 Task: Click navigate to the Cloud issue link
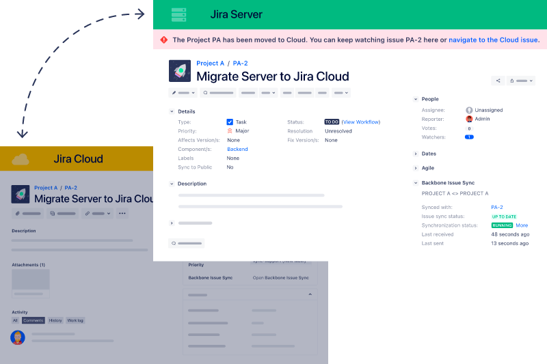pos(494,40)
